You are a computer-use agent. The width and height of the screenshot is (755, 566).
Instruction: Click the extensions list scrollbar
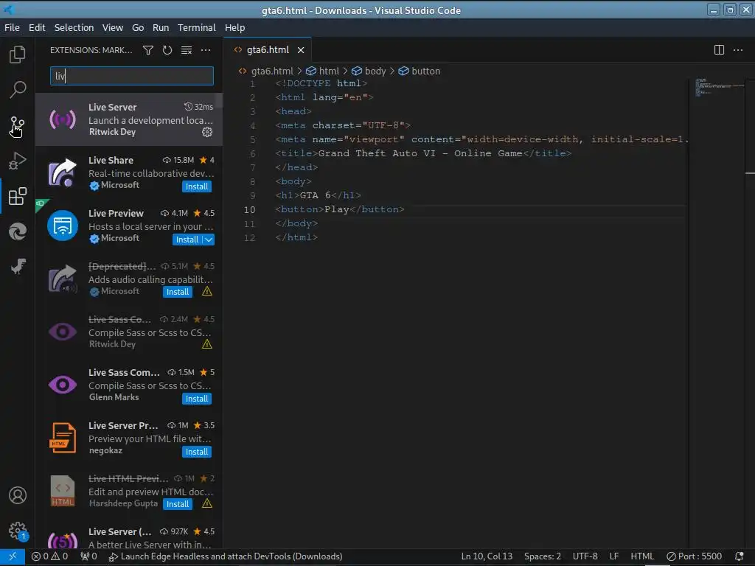(x=219, y=100)
